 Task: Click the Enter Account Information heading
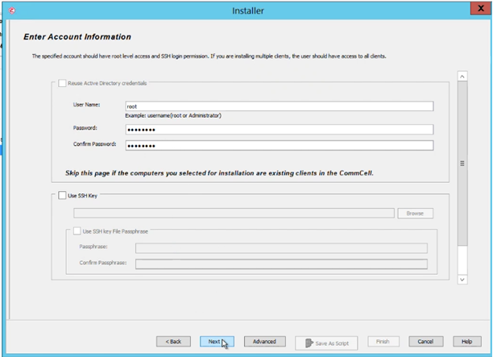point(77,37)
